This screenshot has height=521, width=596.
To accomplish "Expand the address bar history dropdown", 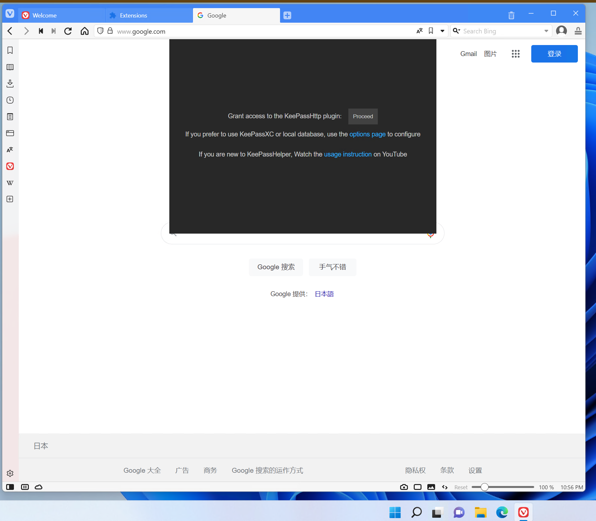I will 442,31.
